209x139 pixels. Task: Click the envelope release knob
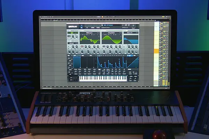click(94, 72)
